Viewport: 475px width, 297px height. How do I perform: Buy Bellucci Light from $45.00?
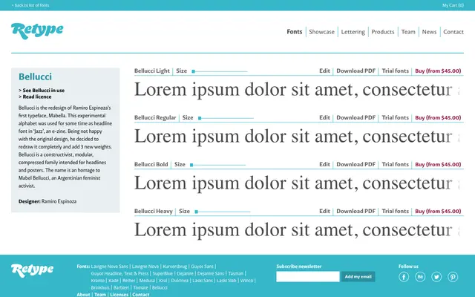[438, 71]
